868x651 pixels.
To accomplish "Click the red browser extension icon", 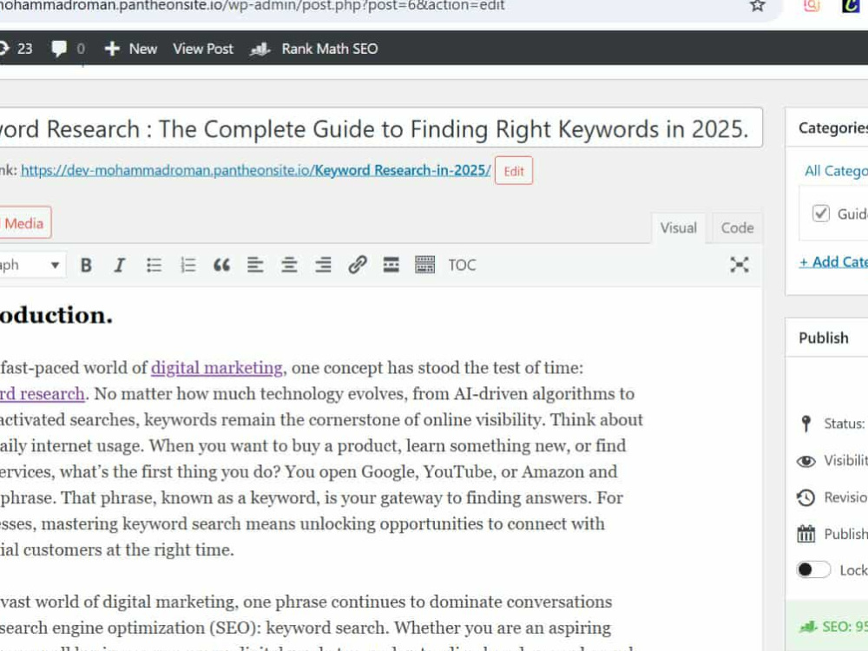I will pos(812,5).
